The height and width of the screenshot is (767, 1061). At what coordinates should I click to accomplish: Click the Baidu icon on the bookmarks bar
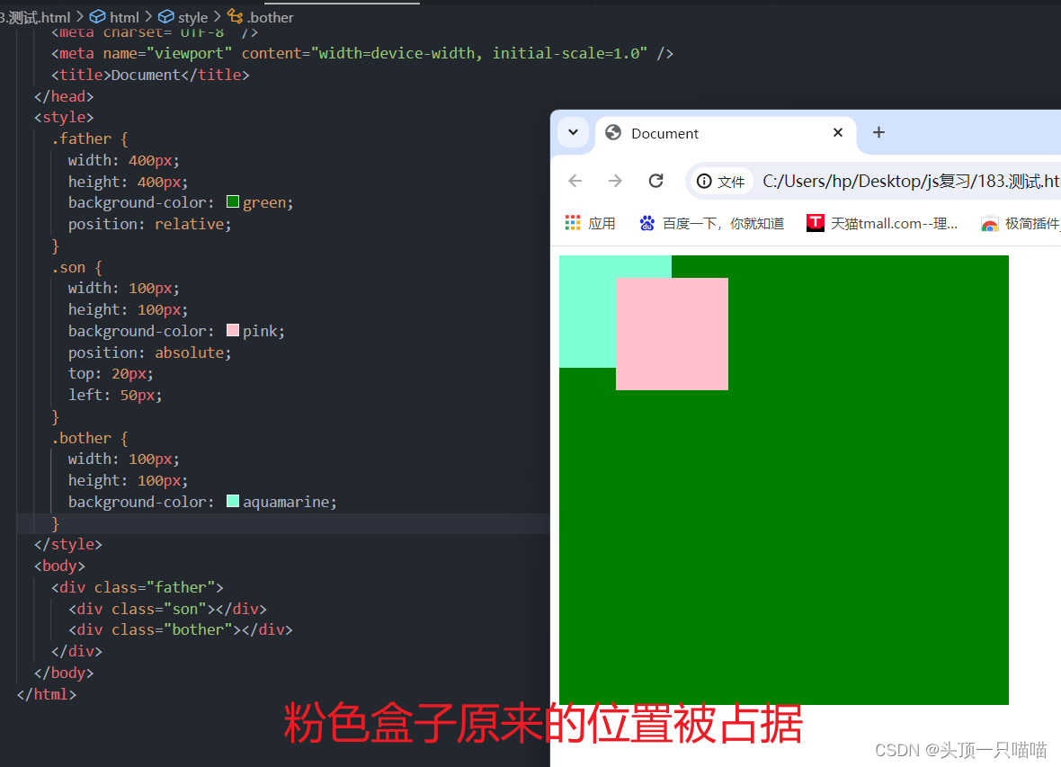646,222
